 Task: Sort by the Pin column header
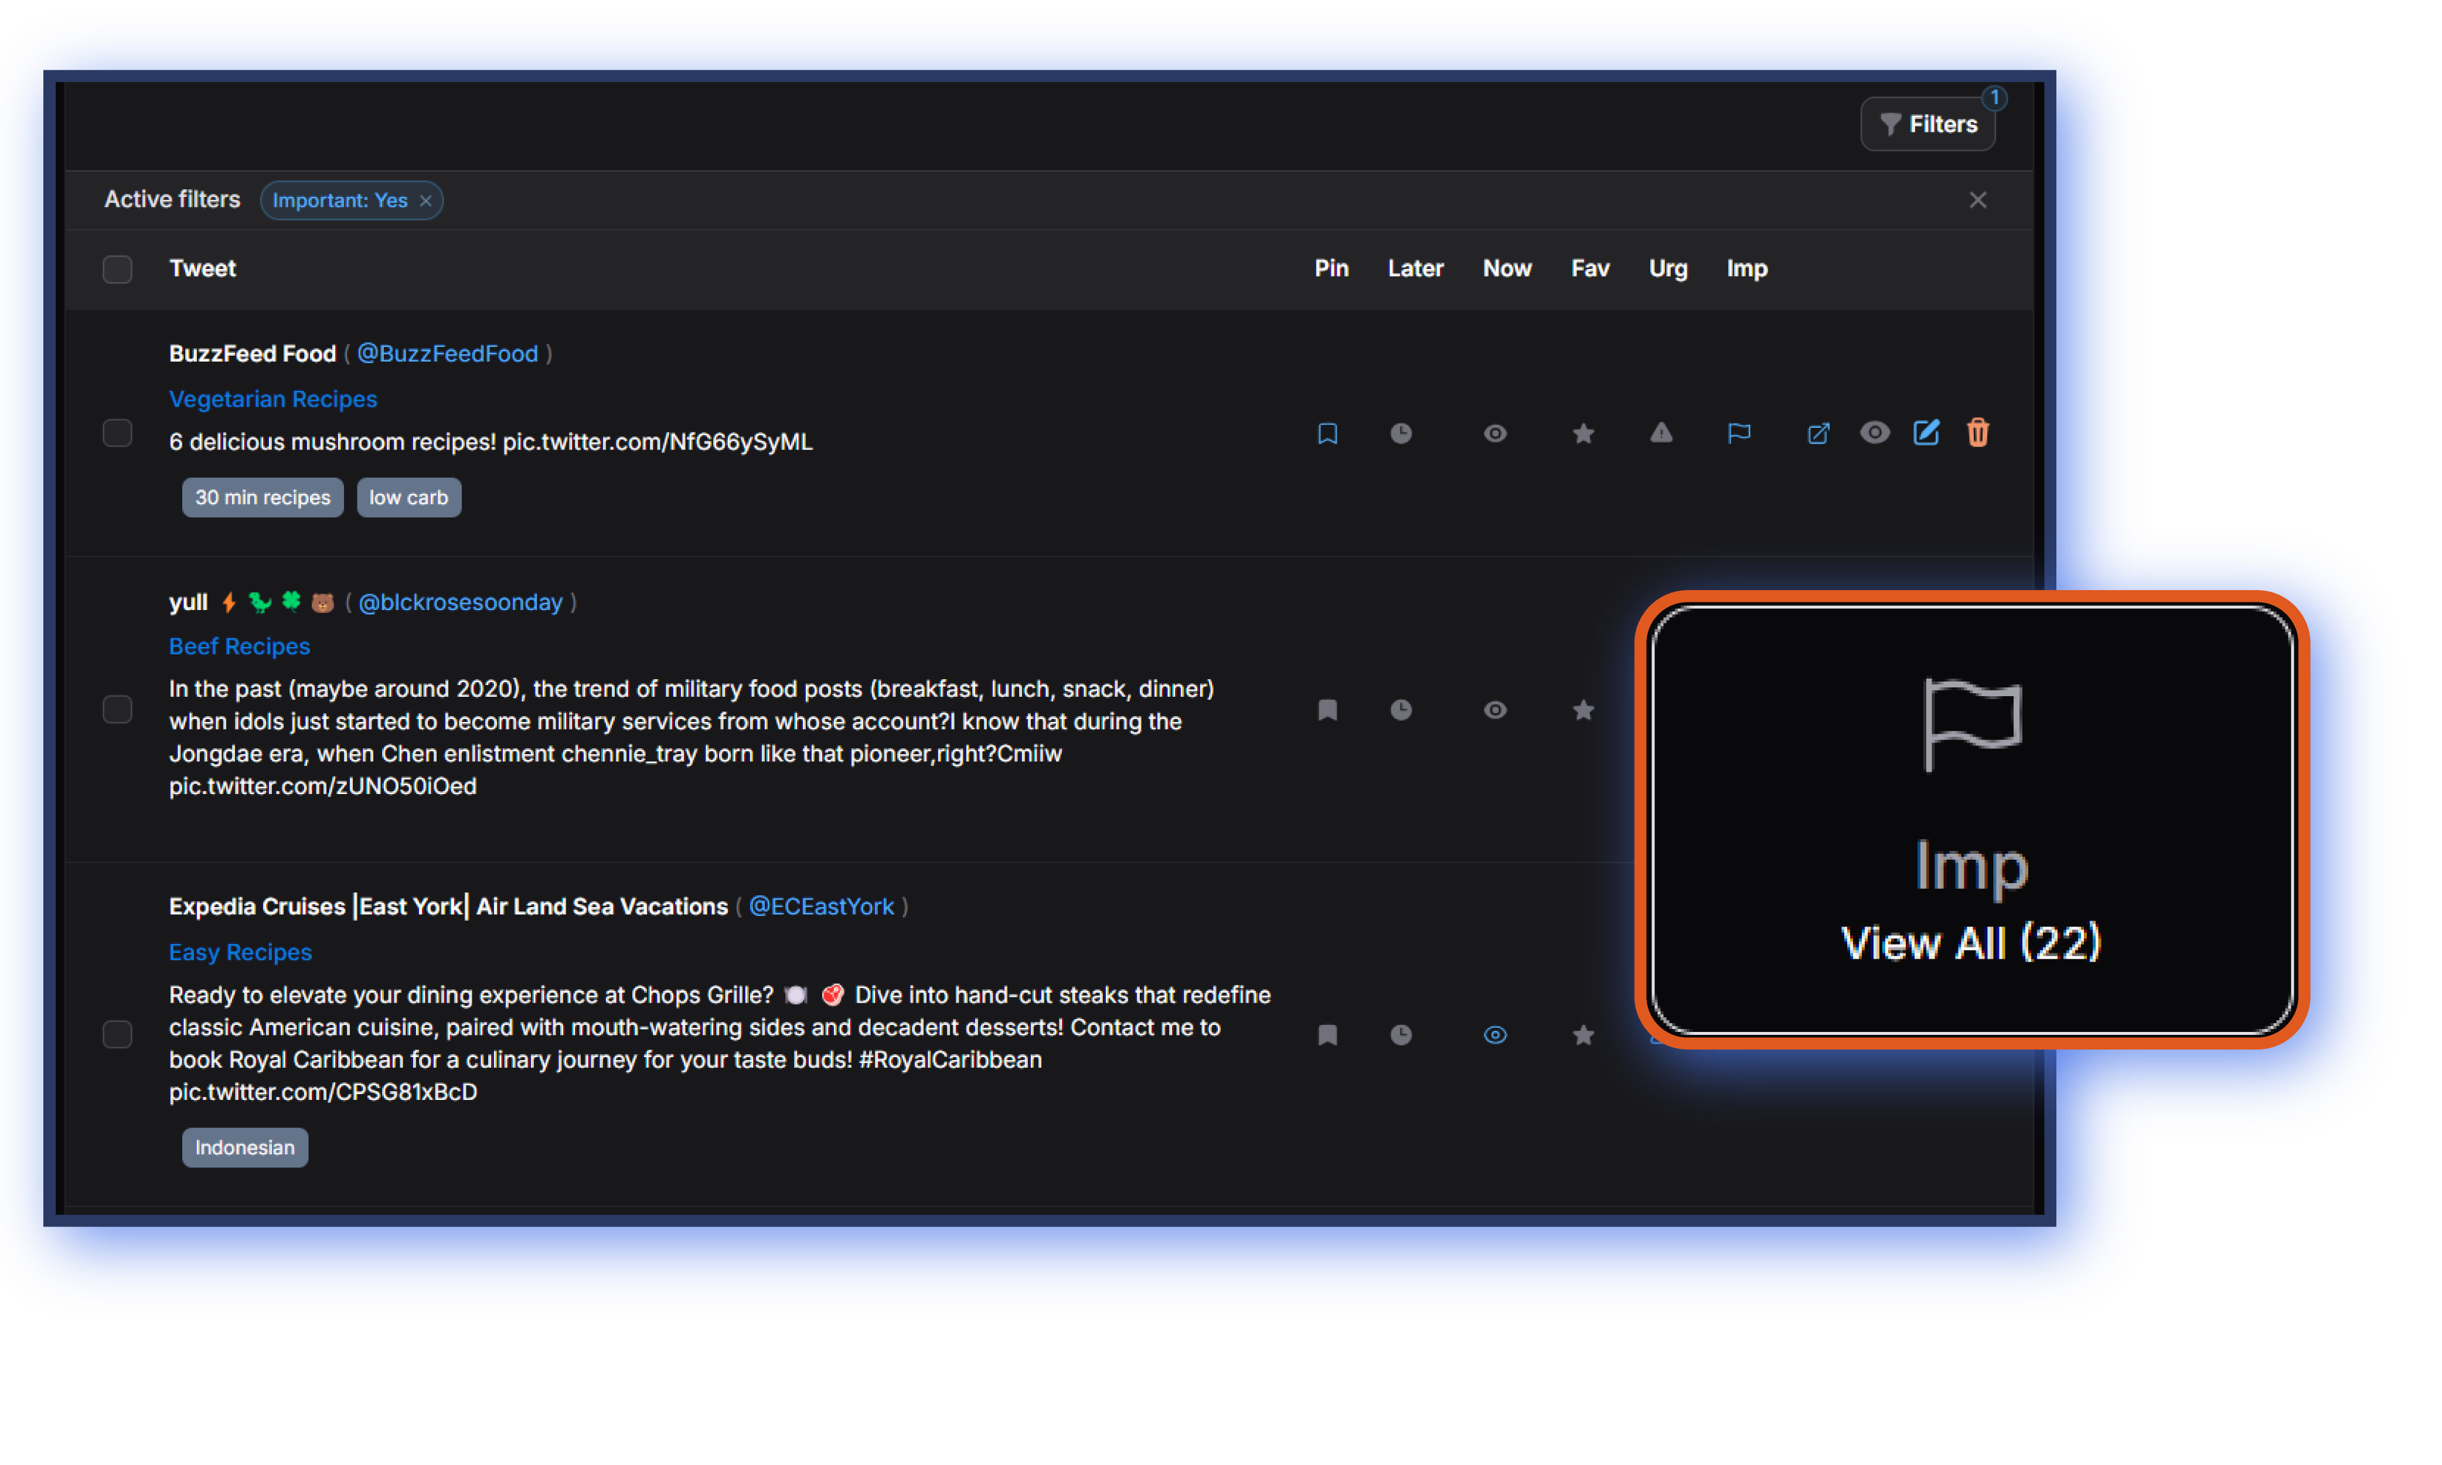(1330, 268)
